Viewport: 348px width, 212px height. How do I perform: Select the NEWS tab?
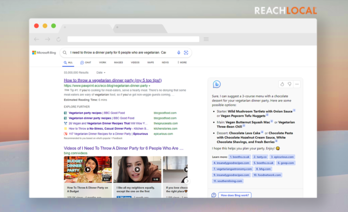(165, 63)
